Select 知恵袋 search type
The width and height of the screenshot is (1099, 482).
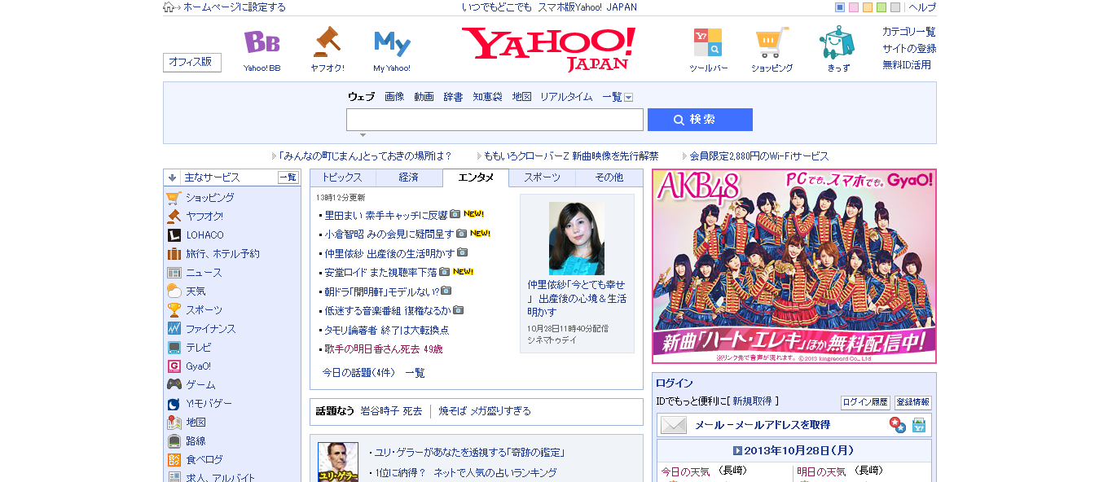coord(487,97)
